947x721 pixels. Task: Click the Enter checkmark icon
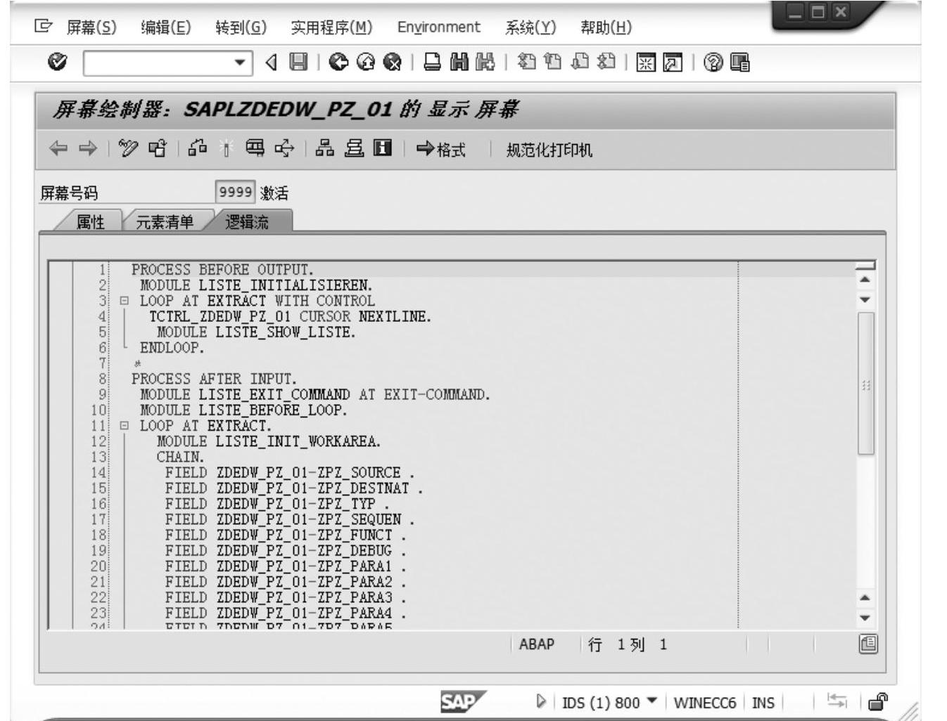click(x=57, y=63)
